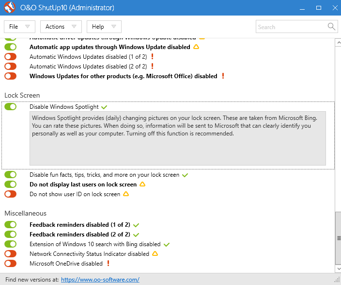Select the Lock Screen section heading
This screenshot has width=341, height=285.
(x=22, y=95)
